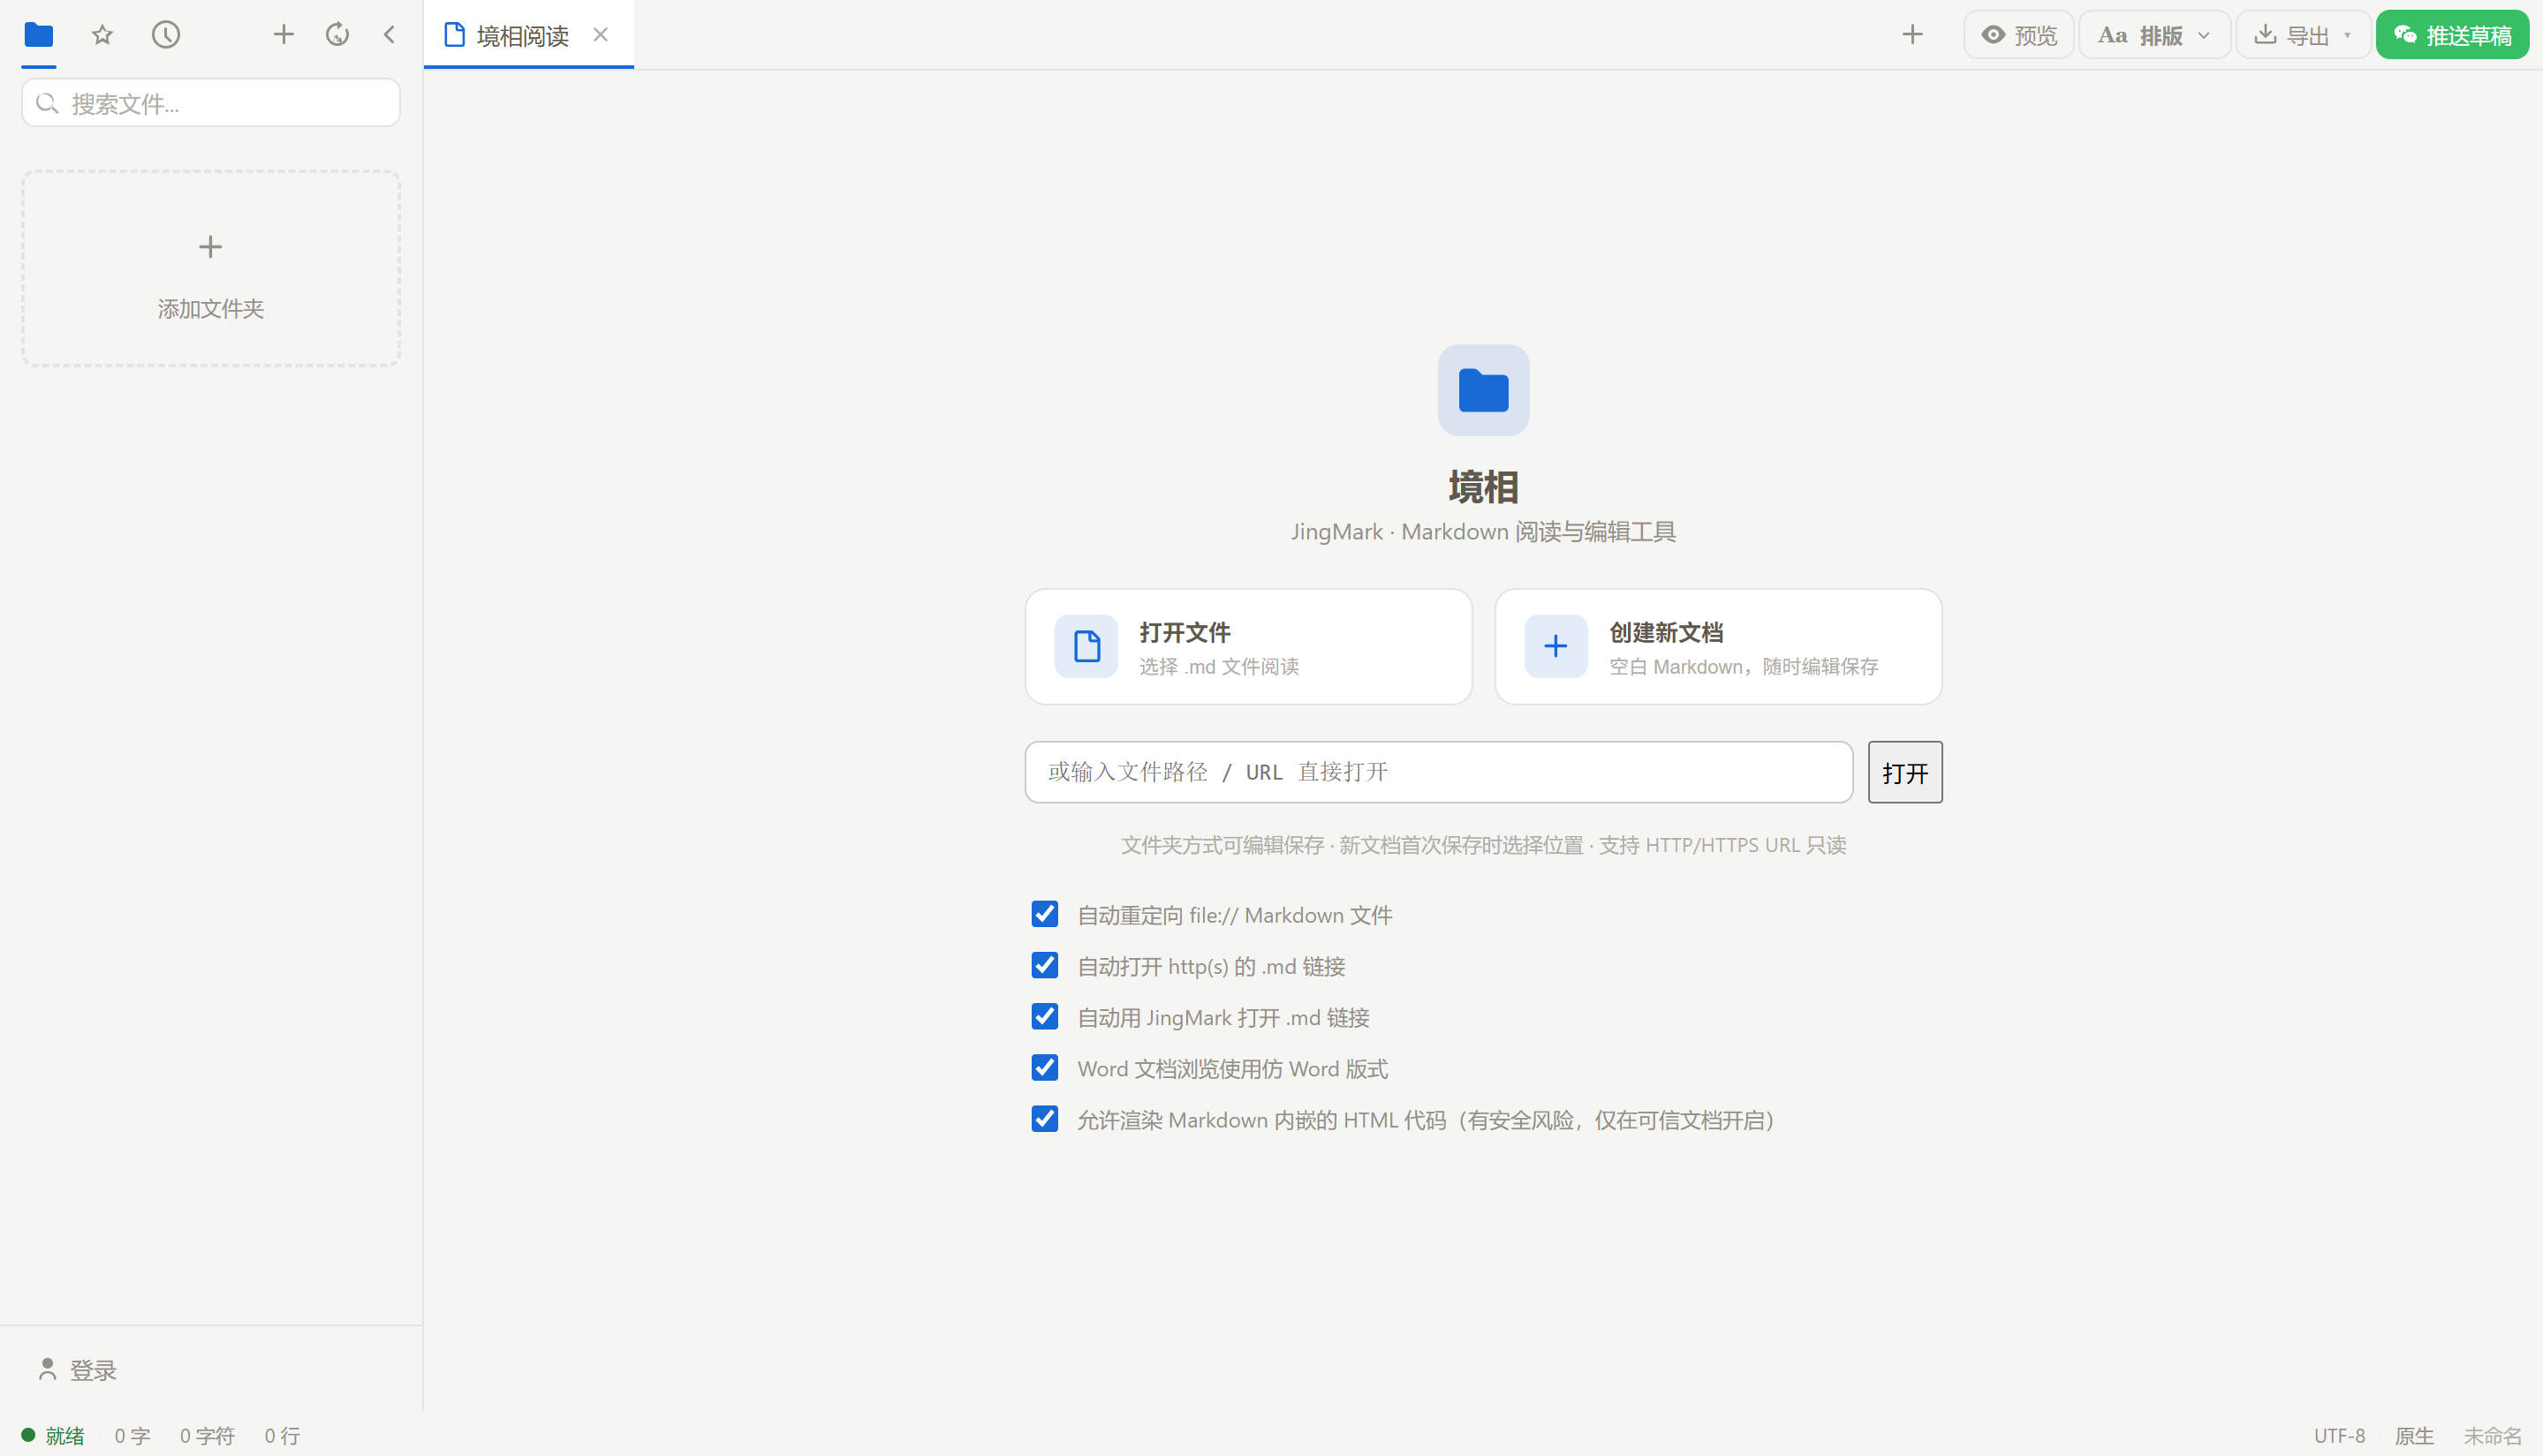Toggle 自动用 JingMark 打开 .md 链接 checkbox
The width and height of the screenshot is (2543, 1456).
[1044, 1016]
